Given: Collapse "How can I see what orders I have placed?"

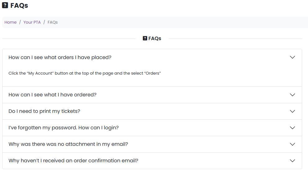Looking at the screenshot, I should click(x=60, y=58).
